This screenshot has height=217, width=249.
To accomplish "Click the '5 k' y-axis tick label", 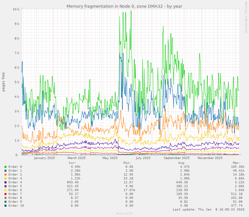I will coord(17,82).
